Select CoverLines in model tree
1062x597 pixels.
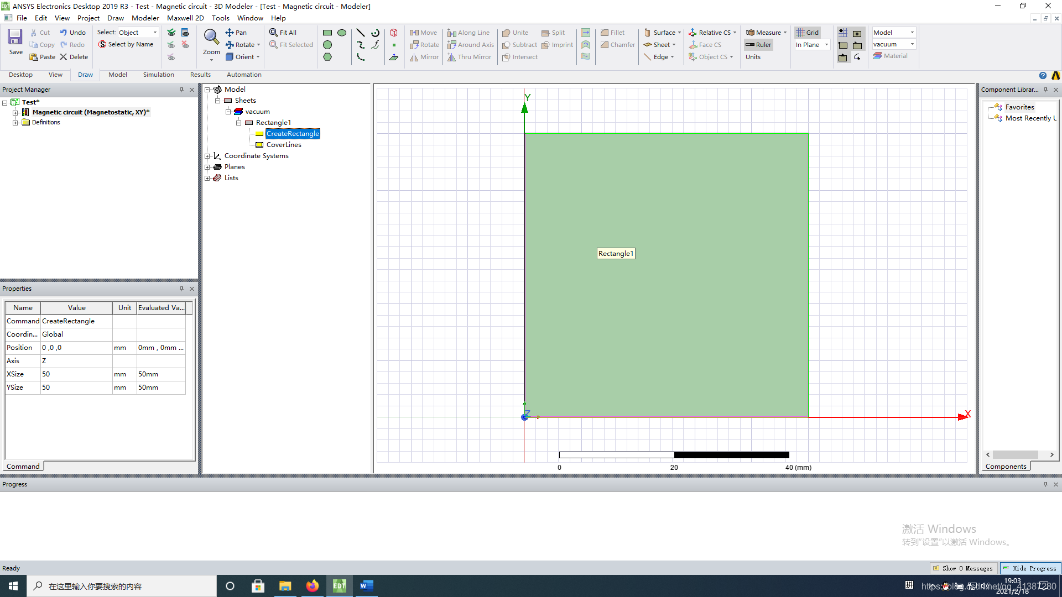tap(284, 145)
